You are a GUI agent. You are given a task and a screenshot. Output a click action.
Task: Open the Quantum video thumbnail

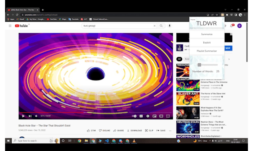click(x=188, y=85)
